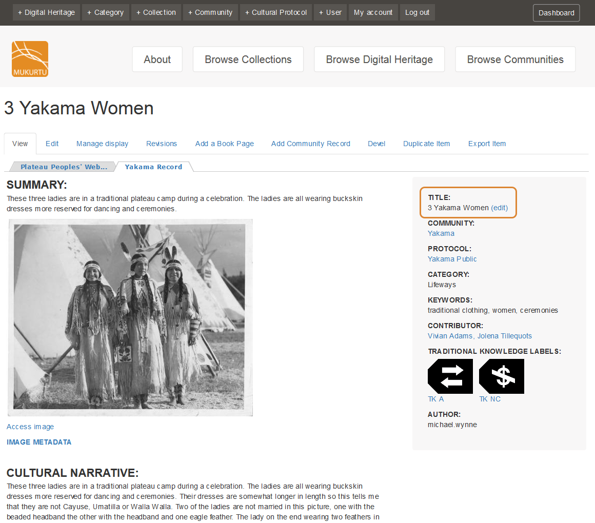Go to Browse Digital Heritage
Viewport: 595px width, 523px height.
pyautogui.click(x=380, y=59)
